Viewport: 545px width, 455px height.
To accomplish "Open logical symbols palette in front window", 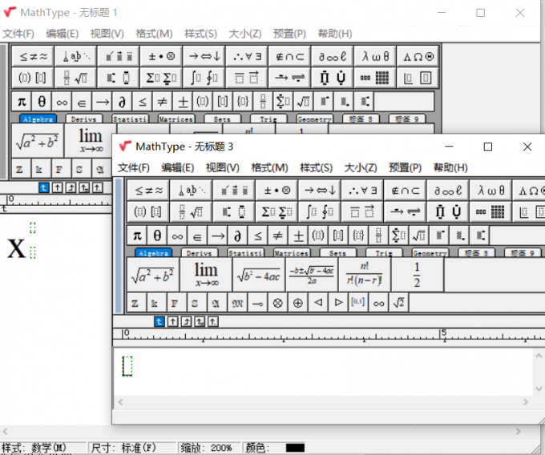I will (x=362, y=191).
